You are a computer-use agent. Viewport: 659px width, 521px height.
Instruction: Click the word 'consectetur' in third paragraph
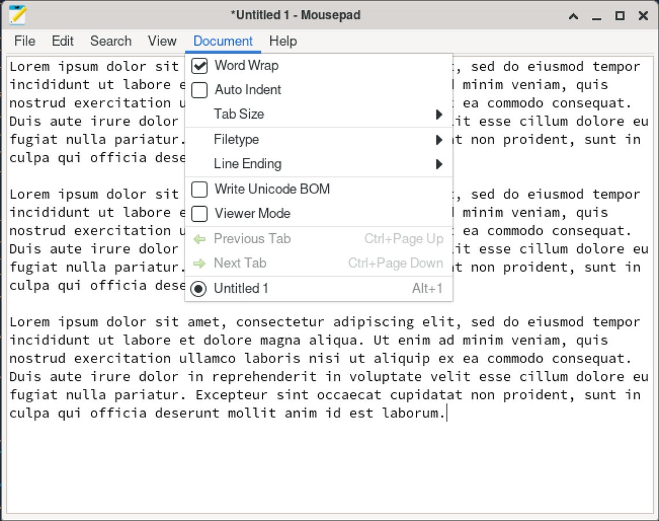(280, 322)
